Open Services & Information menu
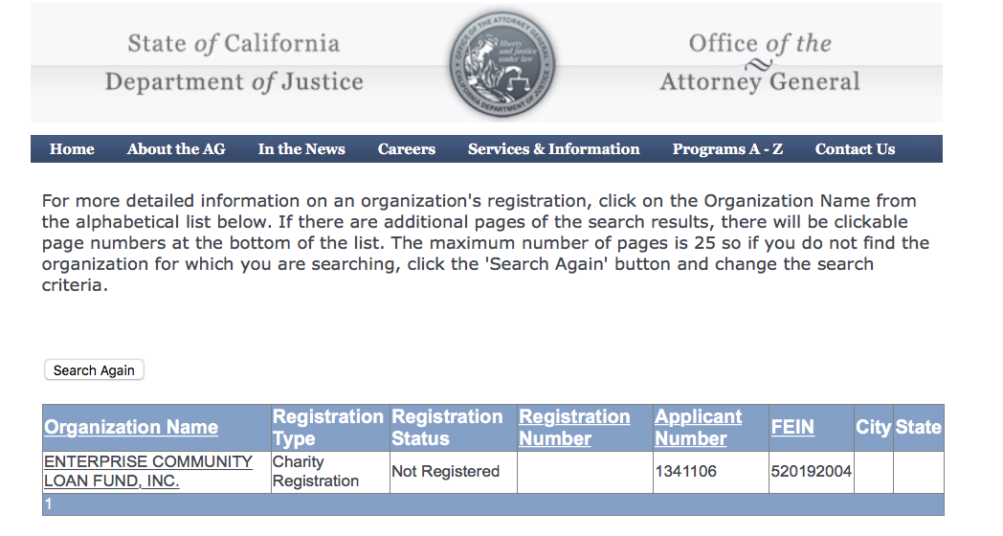 pos(553,149)
